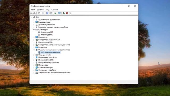Screen dimensions: 170x96
Task: Expand Устройства HID category arrow
Action: click(34, 73)
